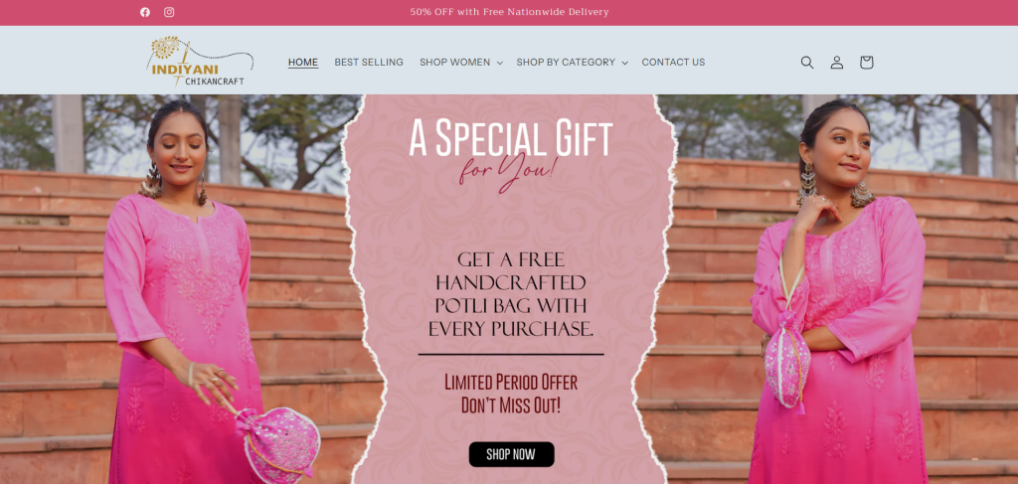Open the Facebook page icon
This screenshot has height=484, width=1018.
[x=145, y=12]
